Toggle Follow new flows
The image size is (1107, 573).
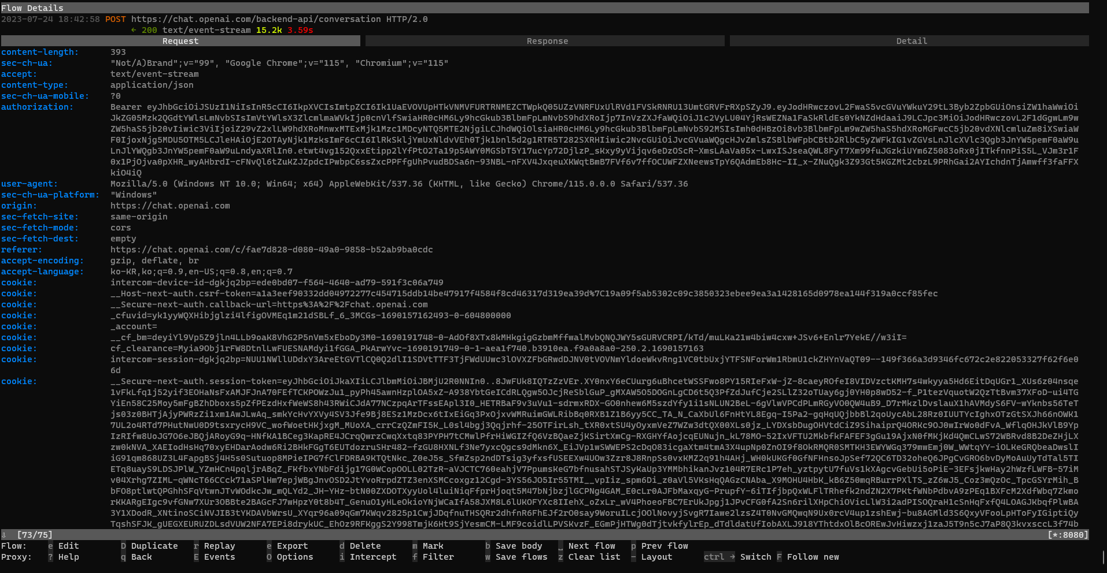[813, 556]
